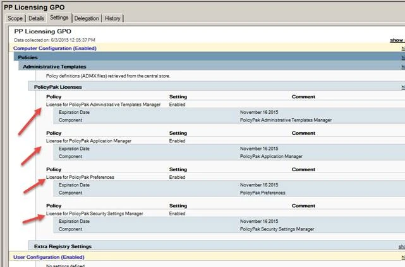The width and height of the screenshot is (405, 267).
Task: Open the Details tab
Action: point(36,18)
